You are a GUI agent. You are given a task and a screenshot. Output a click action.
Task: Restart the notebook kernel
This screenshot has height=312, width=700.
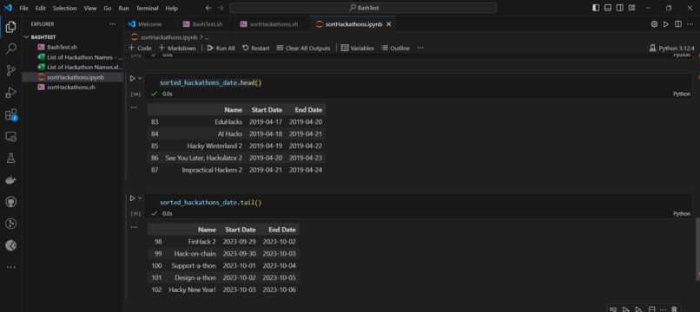click(256, 49)
